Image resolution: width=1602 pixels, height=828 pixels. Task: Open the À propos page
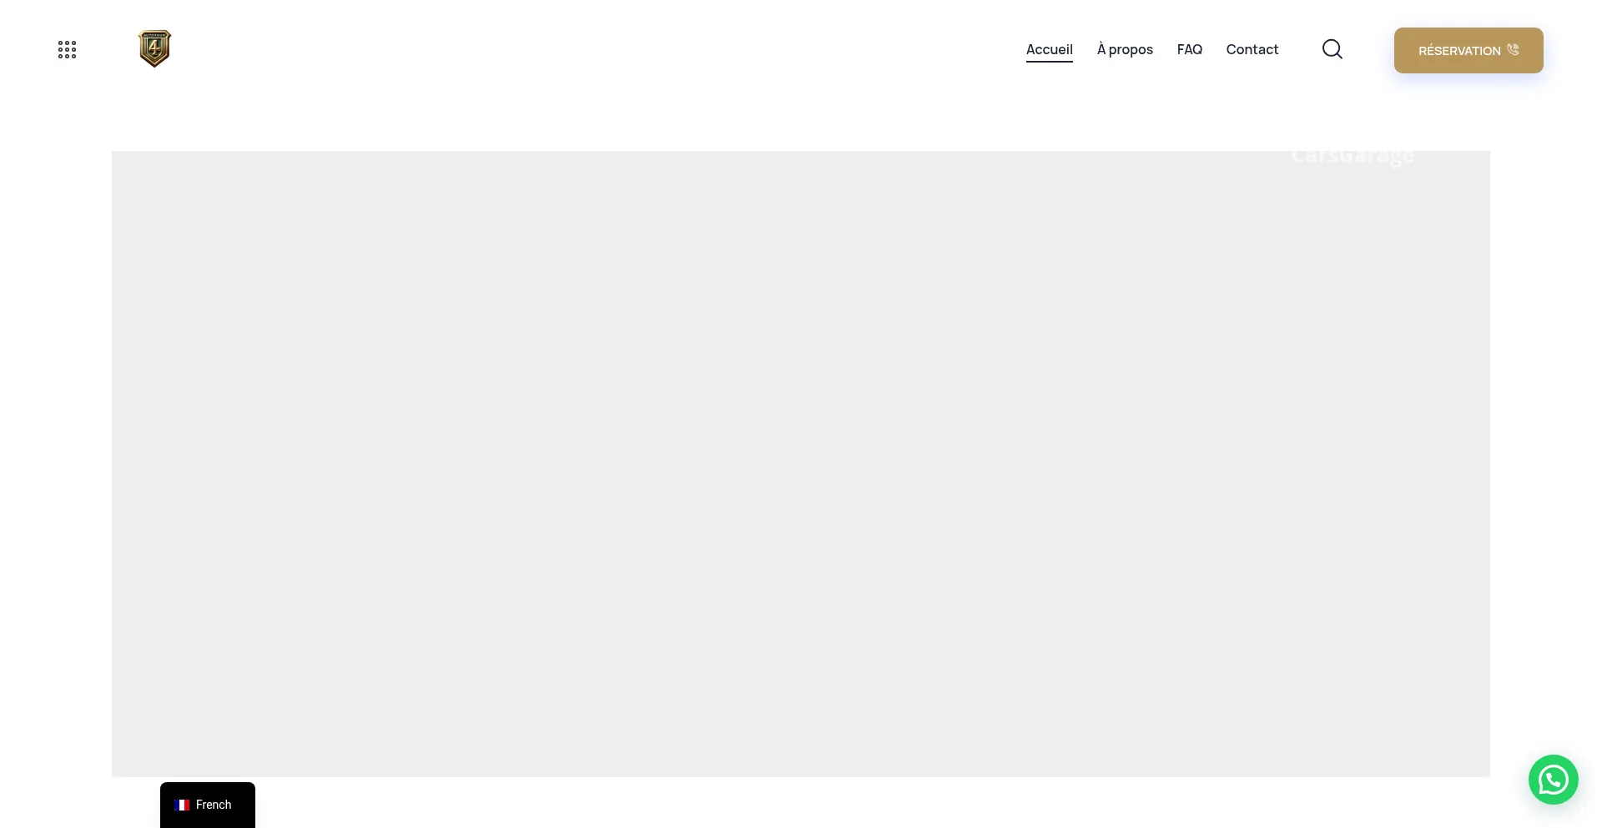1125,49
